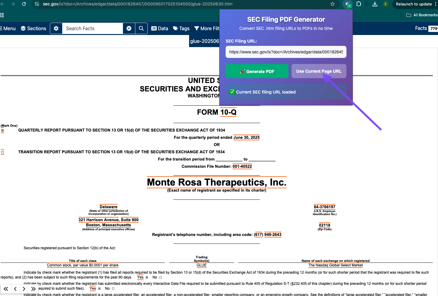Image resolution: width=438 pixels, height=296 pixels.
Task: Click the (617) area code fact
Action: pyautogui.click(x=258, y=234)
